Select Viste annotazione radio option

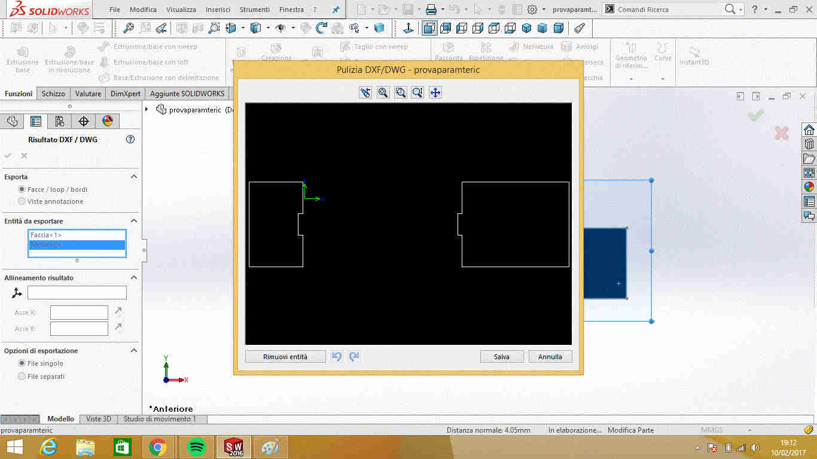click(x=22, y=201)
